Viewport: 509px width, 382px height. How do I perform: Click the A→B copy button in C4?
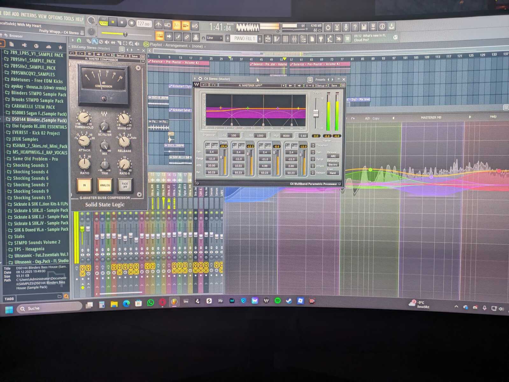[310, 86]
